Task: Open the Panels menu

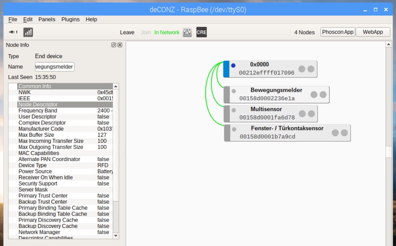Action: click(47, 20)
